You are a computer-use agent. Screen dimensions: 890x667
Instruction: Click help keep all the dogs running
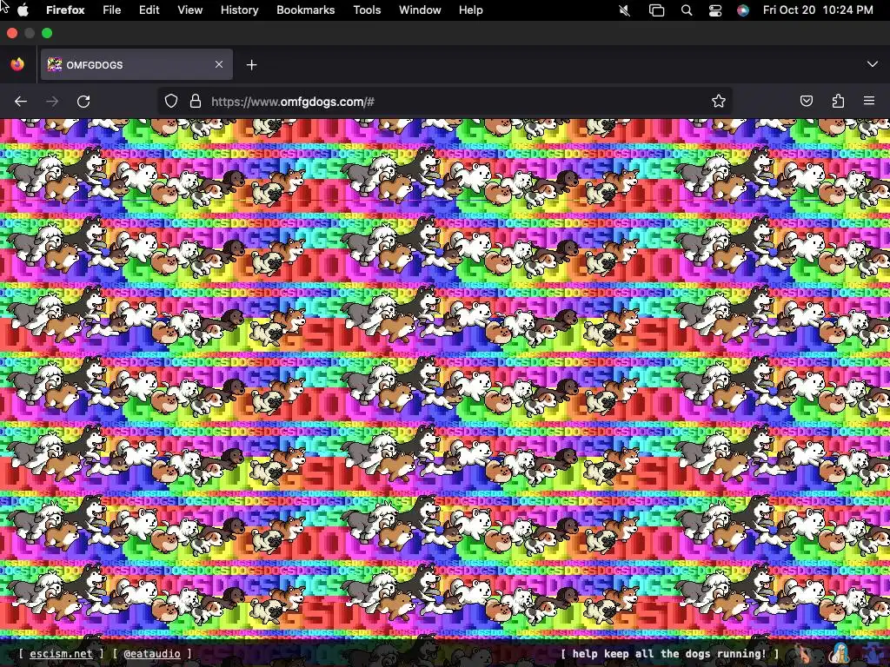point(669,654)
